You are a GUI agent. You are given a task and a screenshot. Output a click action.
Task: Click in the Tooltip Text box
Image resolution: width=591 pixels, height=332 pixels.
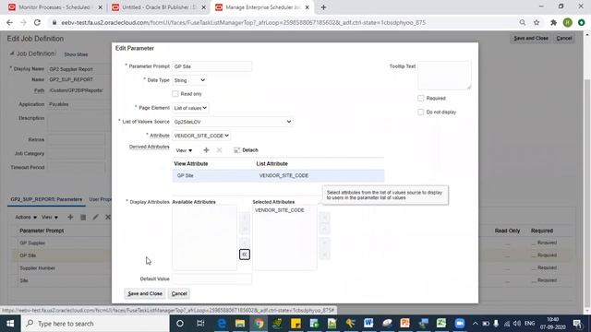444,76
